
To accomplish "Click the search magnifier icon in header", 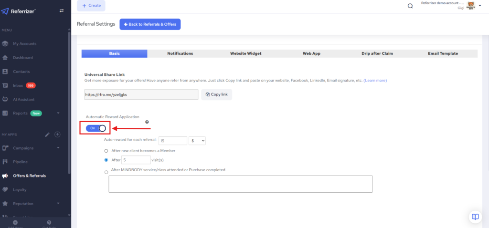I will (410, 6).
